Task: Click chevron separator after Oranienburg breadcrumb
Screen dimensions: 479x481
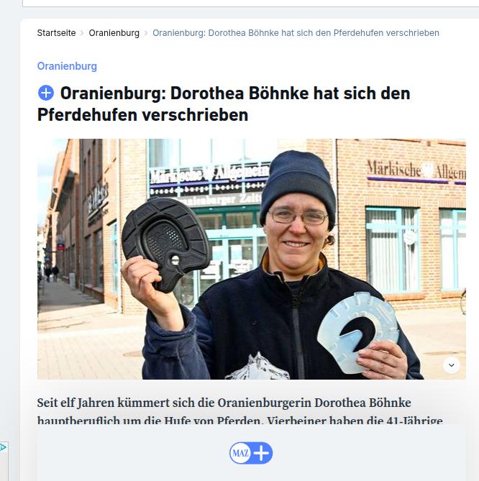Action: click(x=146, y=33)
